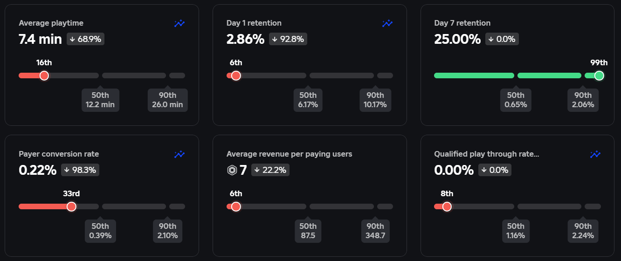Click the 90th percentile 348.7 benchmark label
The width and height of the screenshot is (621, 261).
375,231
